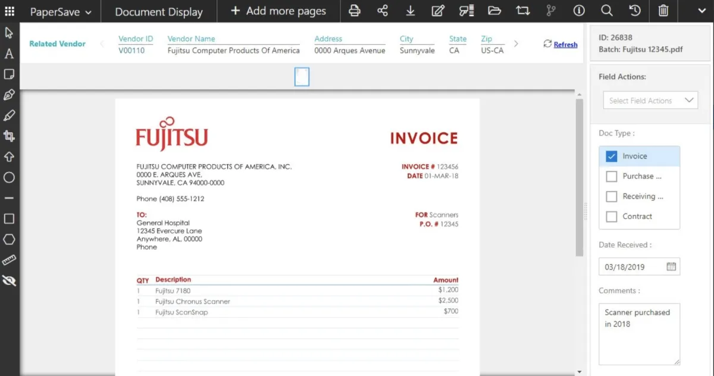Screen dimensions: 714x376
Task: Click the Fujitsu 7180 line item
Action: tap(173, 290)
